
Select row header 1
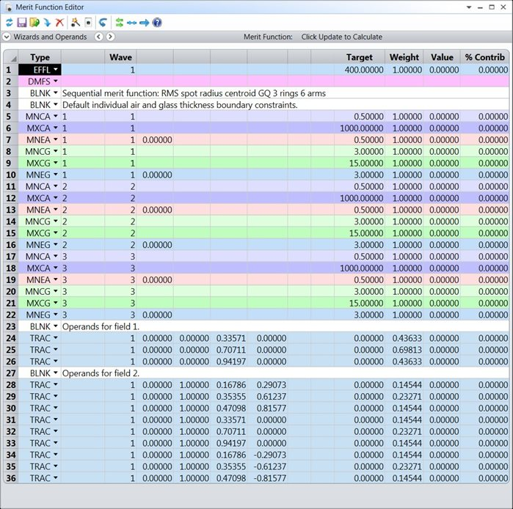[11, 70]
